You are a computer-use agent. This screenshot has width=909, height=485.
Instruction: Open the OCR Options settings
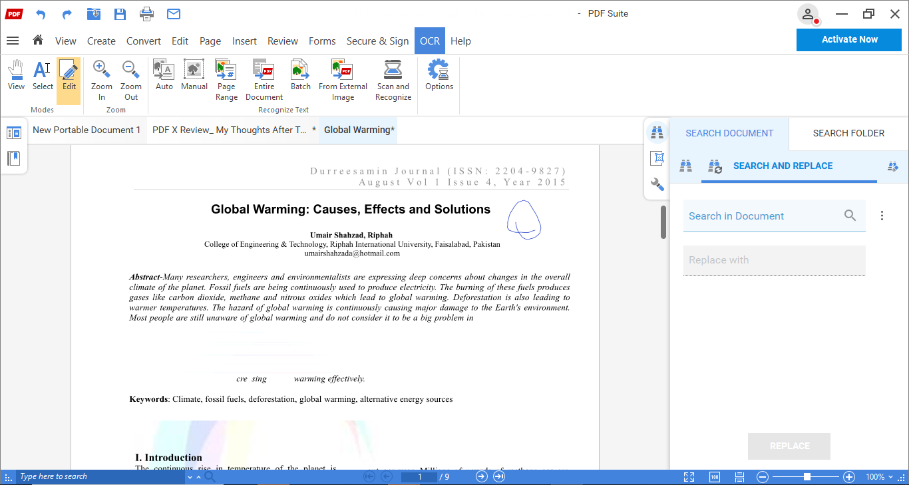click(x=439, y=75)
